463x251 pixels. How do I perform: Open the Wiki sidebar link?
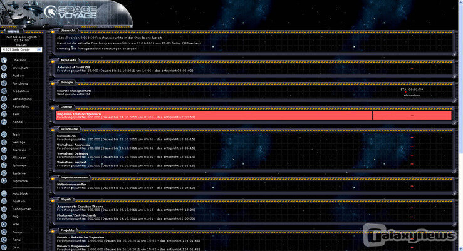(x=16, y=224)
